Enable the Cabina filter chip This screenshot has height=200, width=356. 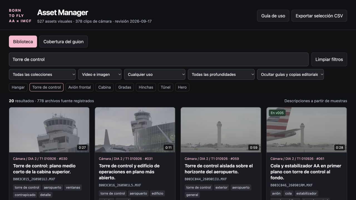[x=105, y=87]
